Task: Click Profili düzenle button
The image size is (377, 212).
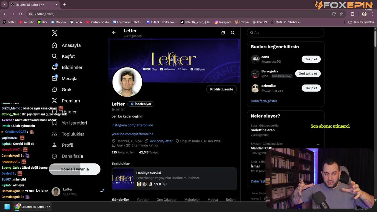Action: pos(221,89)
